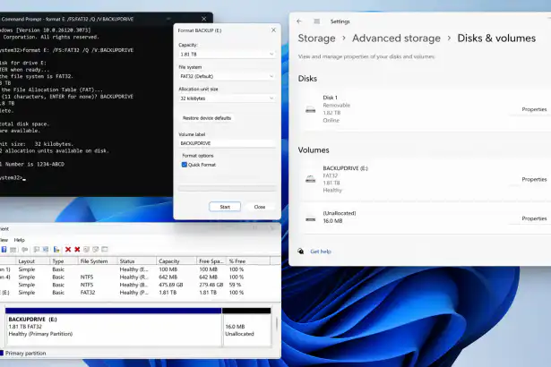Open the Help menu in Disk Management
551x367 pixels.
(19, 240)
